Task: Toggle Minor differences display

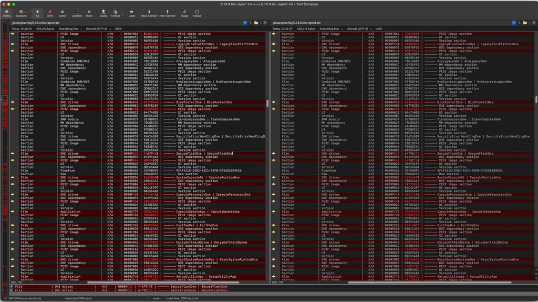Action: (89, 13)
